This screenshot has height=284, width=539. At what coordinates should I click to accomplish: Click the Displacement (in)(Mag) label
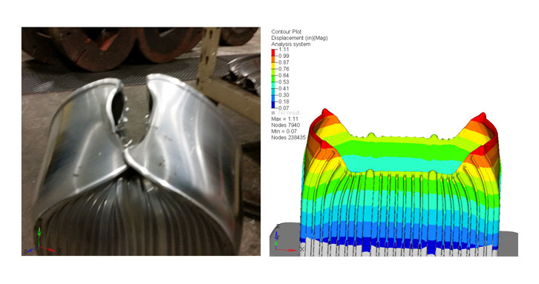pyautogui.click(x=299, y=38)
